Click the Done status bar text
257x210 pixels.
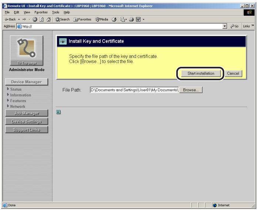(12, 205)
